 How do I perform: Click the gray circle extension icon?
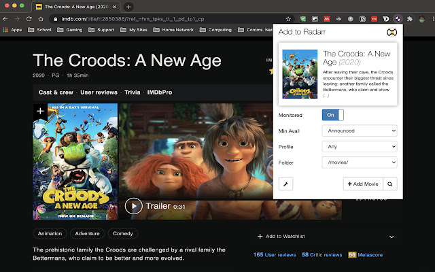[x=351, y=19]
